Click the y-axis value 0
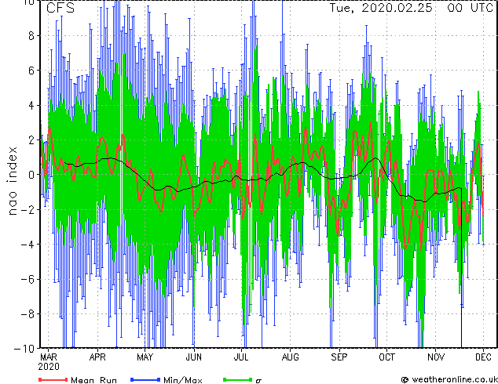The image size is (498, 384). point(31,175)
